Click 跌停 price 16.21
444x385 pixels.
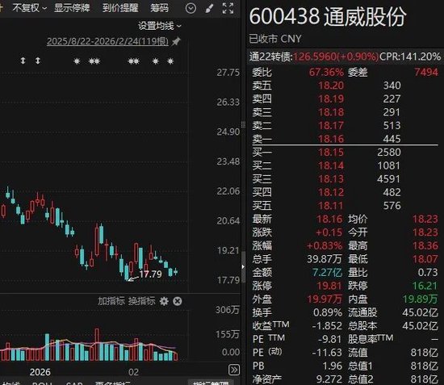click(425, 286)
